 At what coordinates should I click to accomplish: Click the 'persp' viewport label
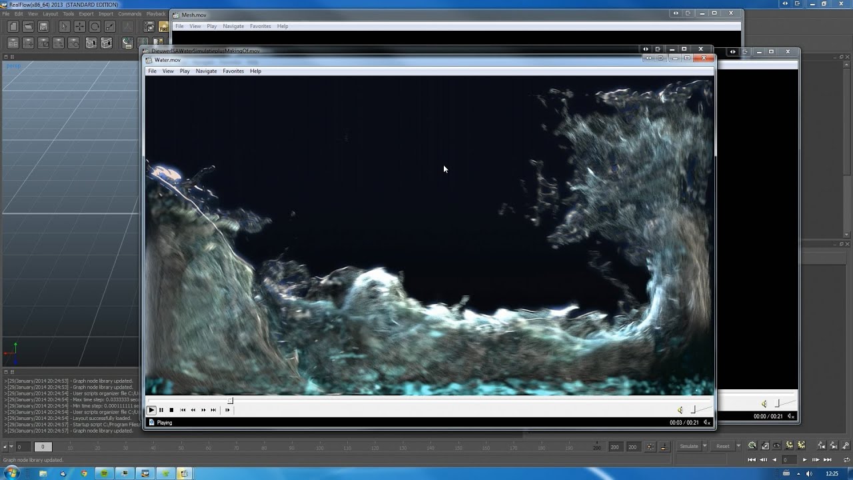[13, 66]
